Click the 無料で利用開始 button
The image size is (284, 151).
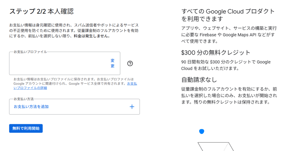[x=26, y=128]
